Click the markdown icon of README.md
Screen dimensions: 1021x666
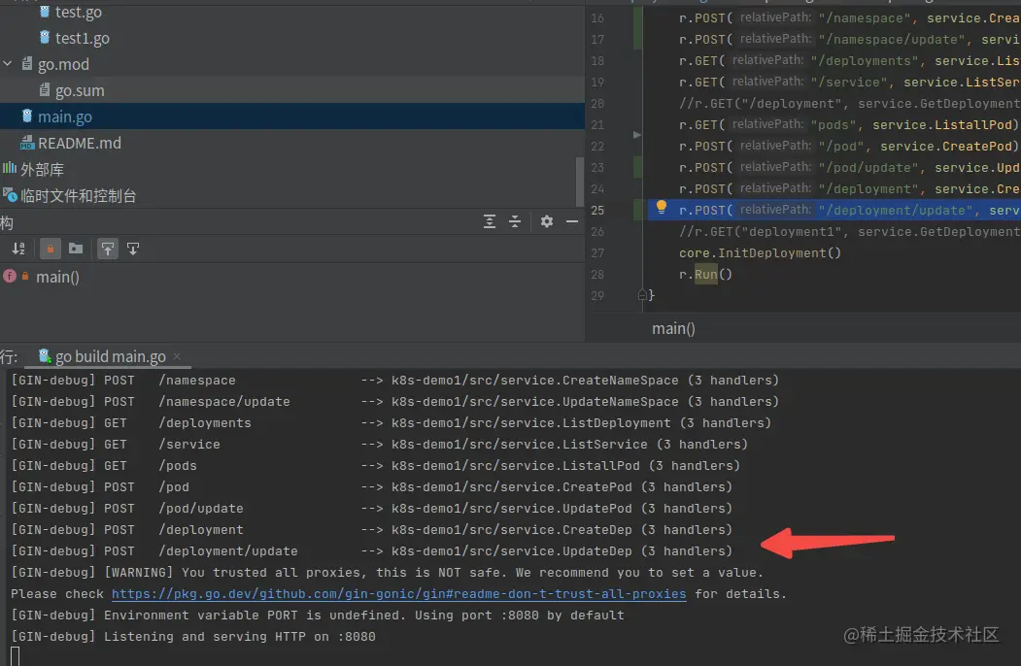[x=26, y=142]
